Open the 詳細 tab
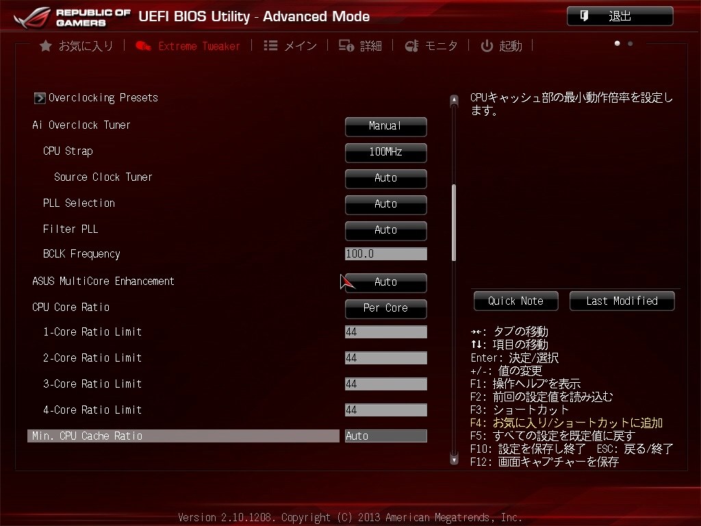This screenshot has width=701, height=526. pos(360,46)
